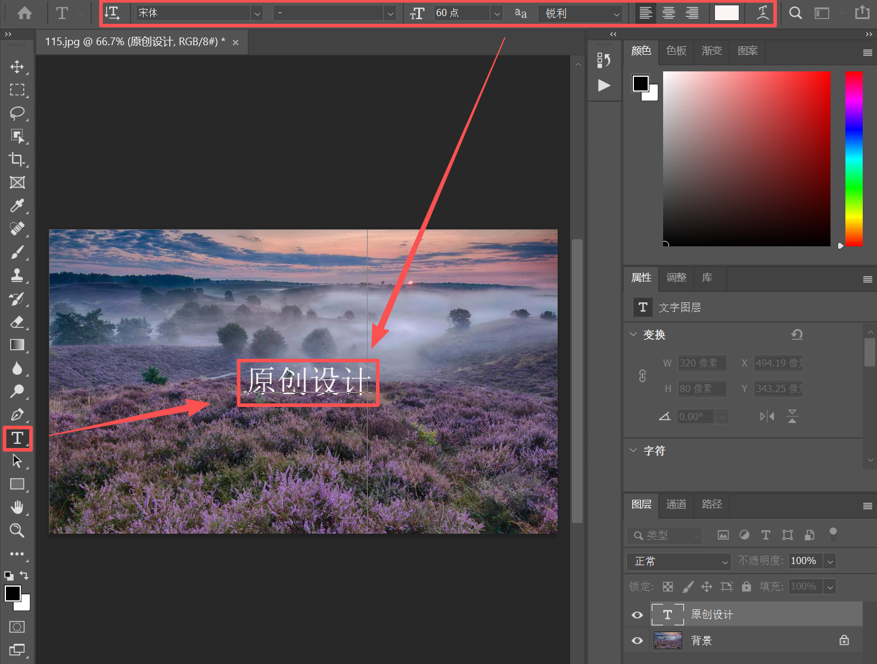Screen dimensions: 877x664
Task: Open the 宋体 font family dropdown
Action: [x=257, y=13]
